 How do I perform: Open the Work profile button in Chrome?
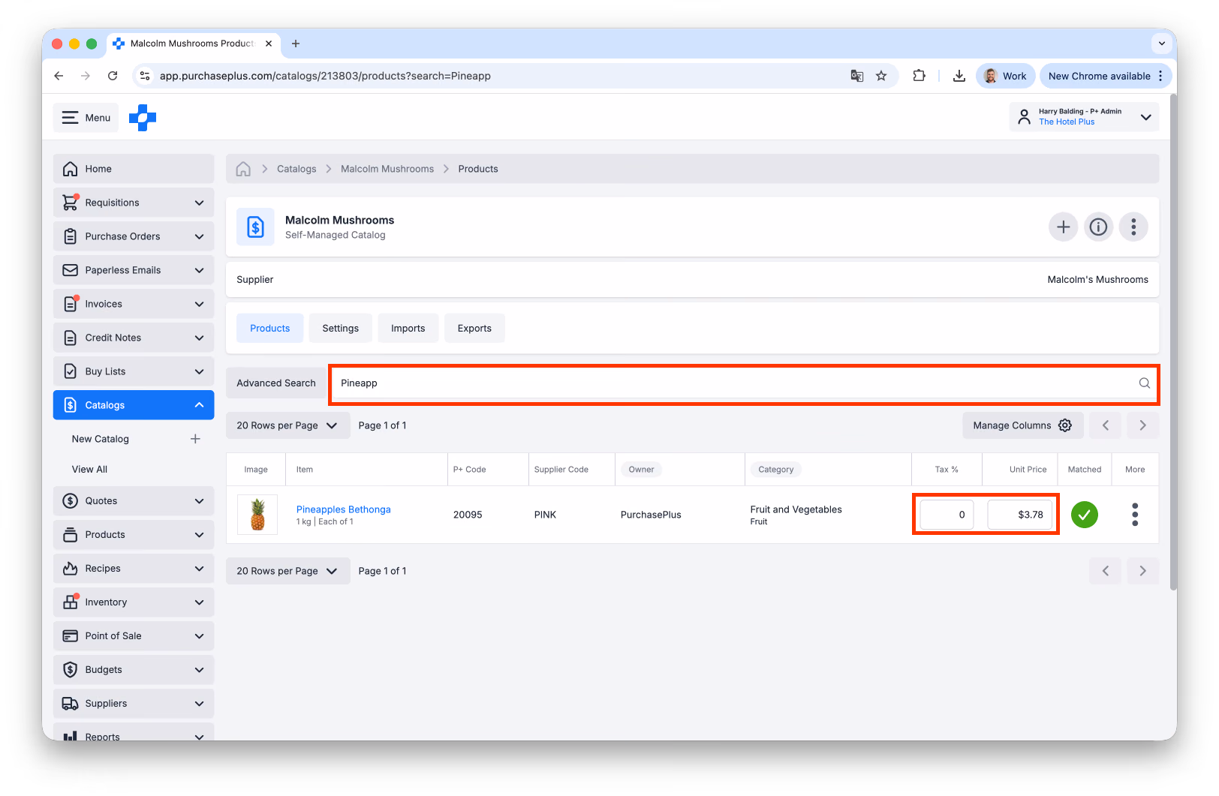[x=1005, y=76]
